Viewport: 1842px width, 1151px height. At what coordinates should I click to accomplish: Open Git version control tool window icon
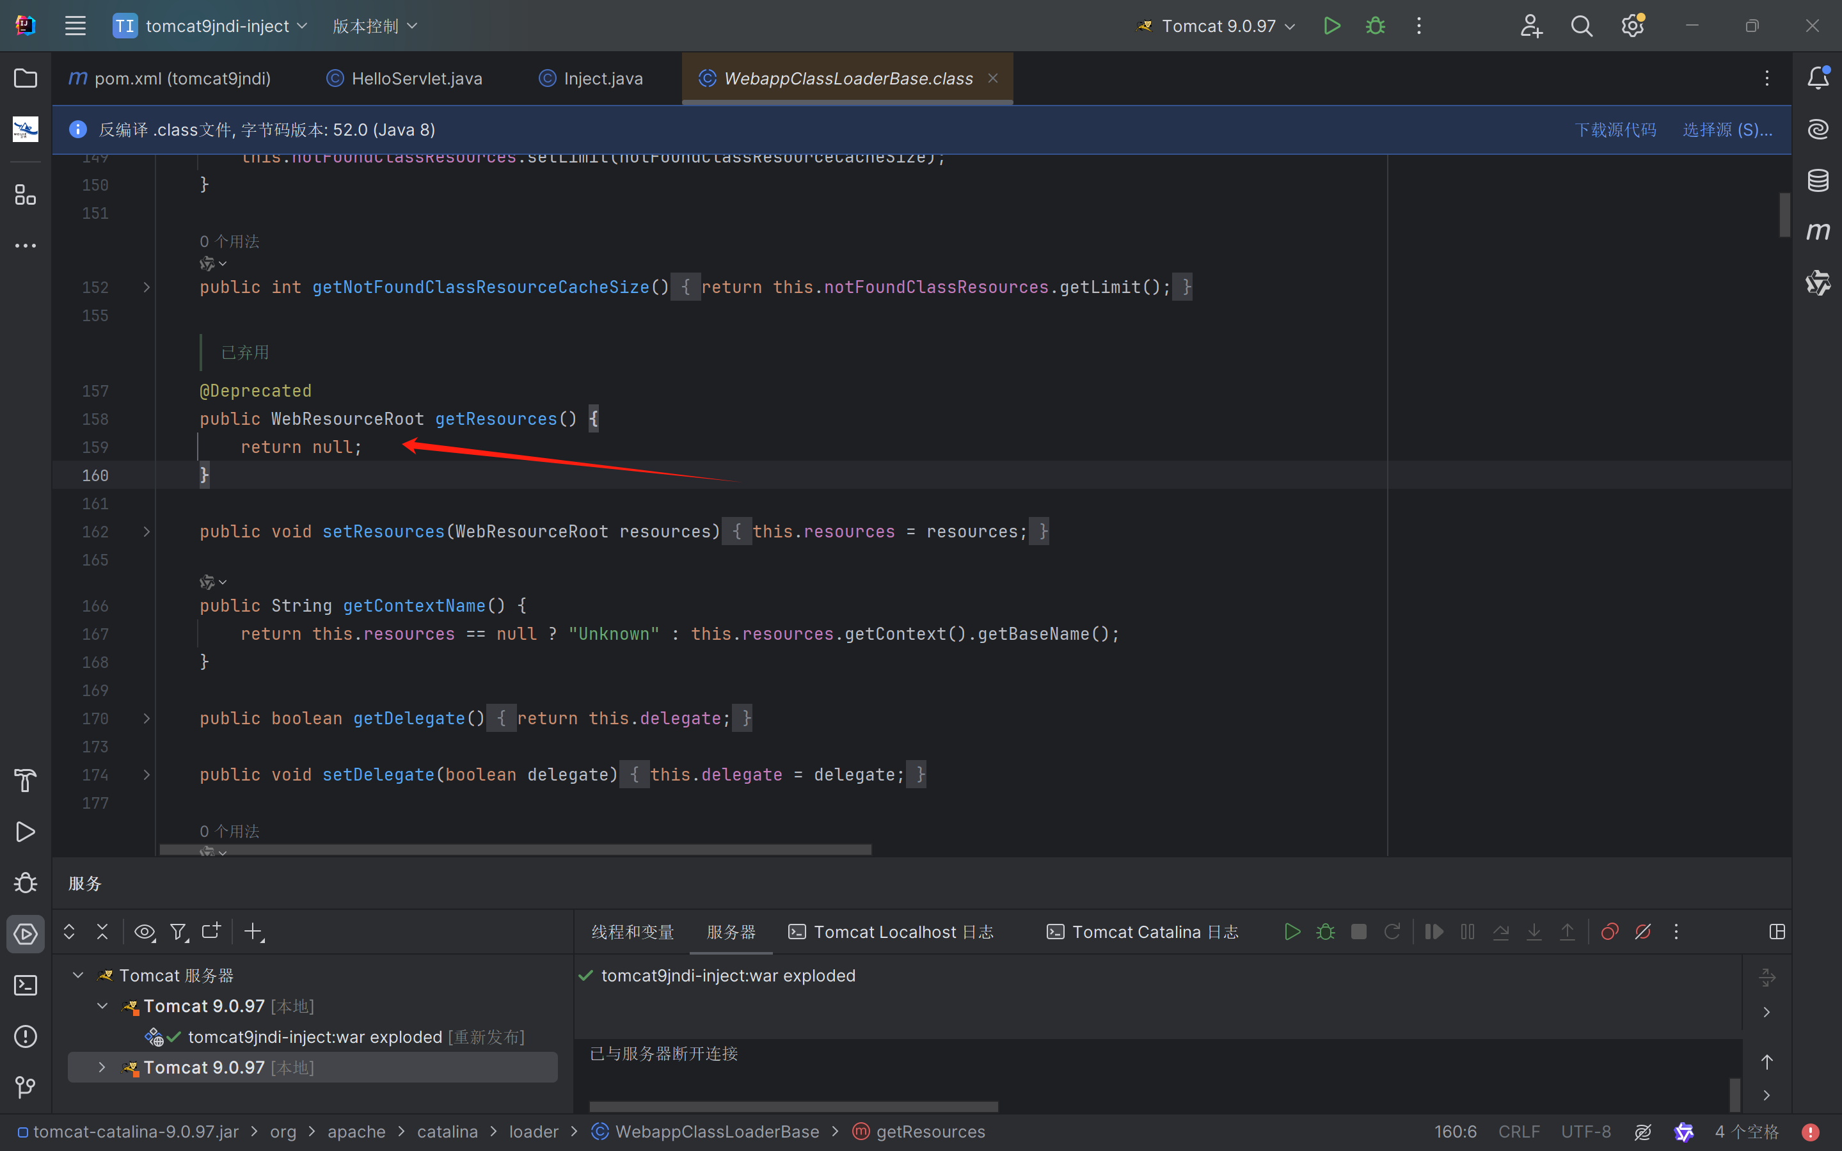[25, 1087]
